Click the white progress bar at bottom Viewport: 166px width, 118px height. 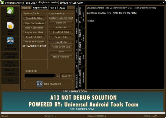[x=83, y=113]
